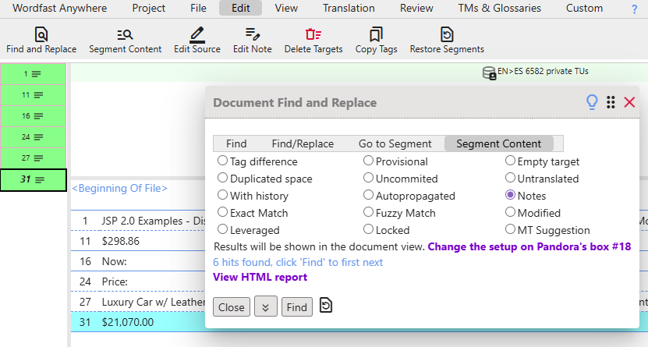This screenshot has width=648, height=347.
Task: Switch to the Go to Segment tab
Action: pyautogui.click(x=395, y=143)
